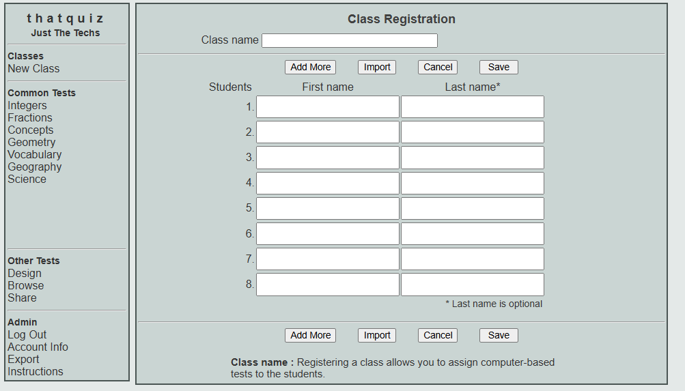Select Vocabulary in Common Tests
The height and width of the screenshot is (391, 685).
click(x=35, y=155)
